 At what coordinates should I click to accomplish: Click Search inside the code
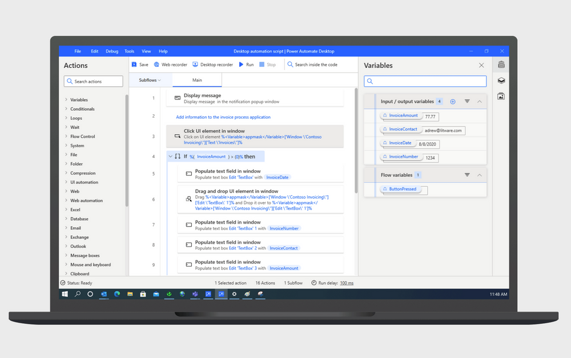click(312, 65)
